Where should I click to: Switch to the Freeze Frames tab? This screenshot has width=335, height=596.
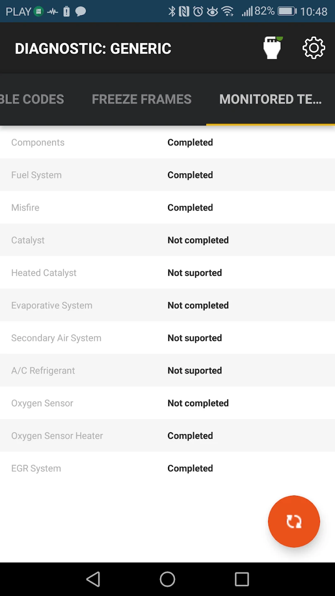pos(141,99)
